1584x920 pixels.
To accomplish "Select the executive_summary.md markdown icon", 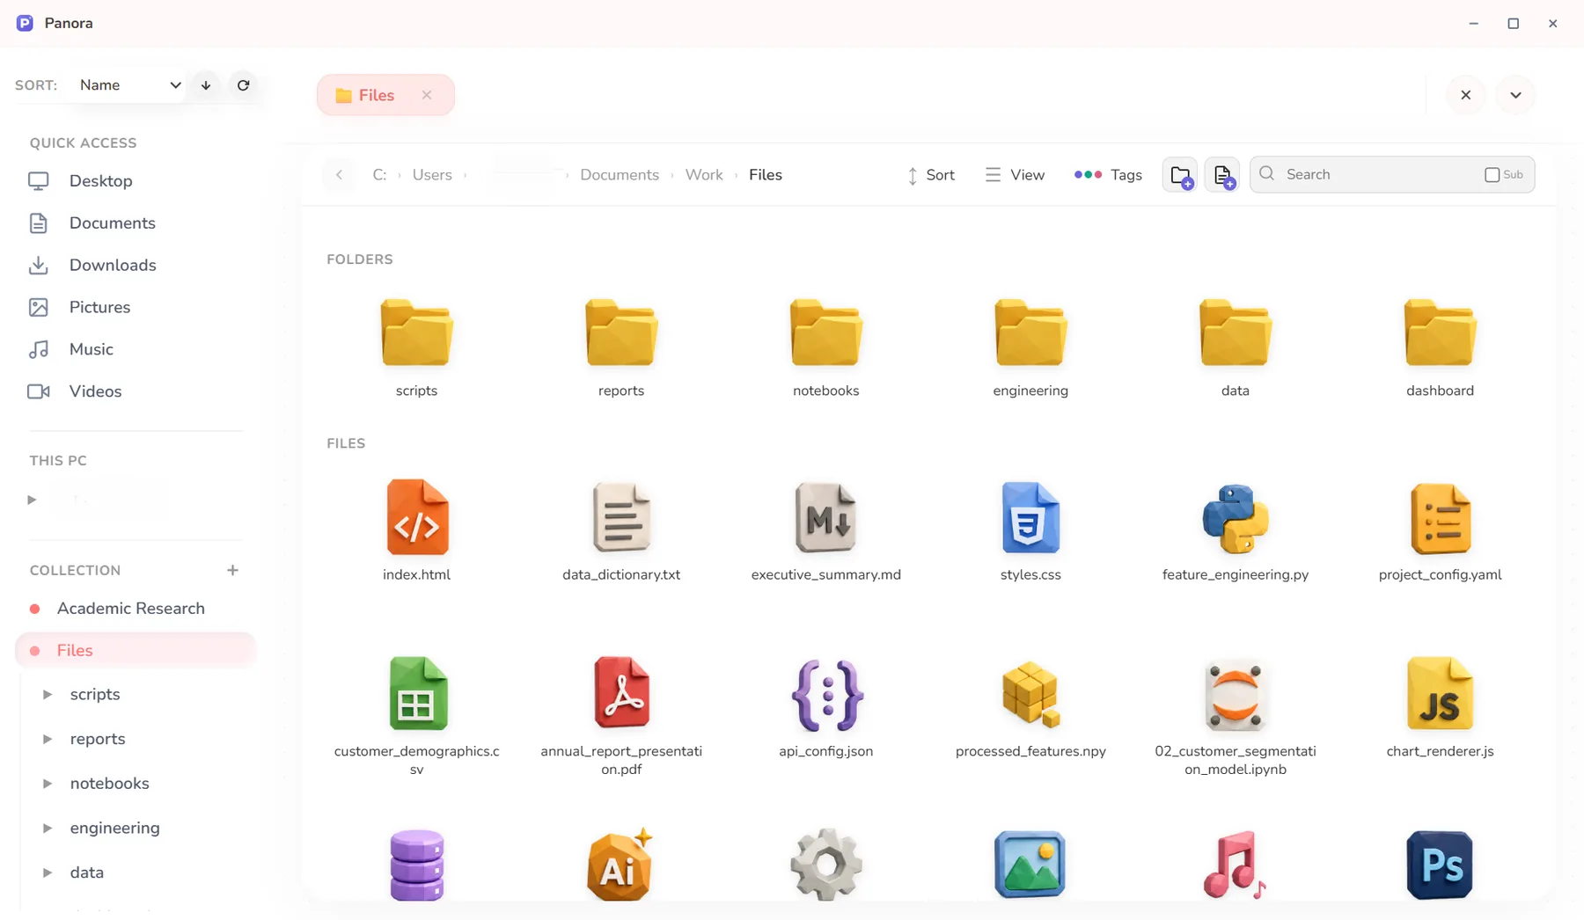I will tap(825, 517).
